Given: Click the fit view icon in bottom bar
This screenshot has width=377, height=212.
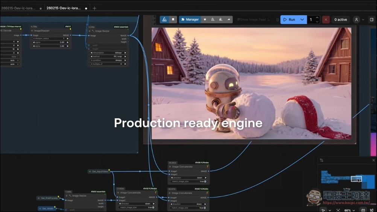Looking at the screenshot, I should 338,210.
